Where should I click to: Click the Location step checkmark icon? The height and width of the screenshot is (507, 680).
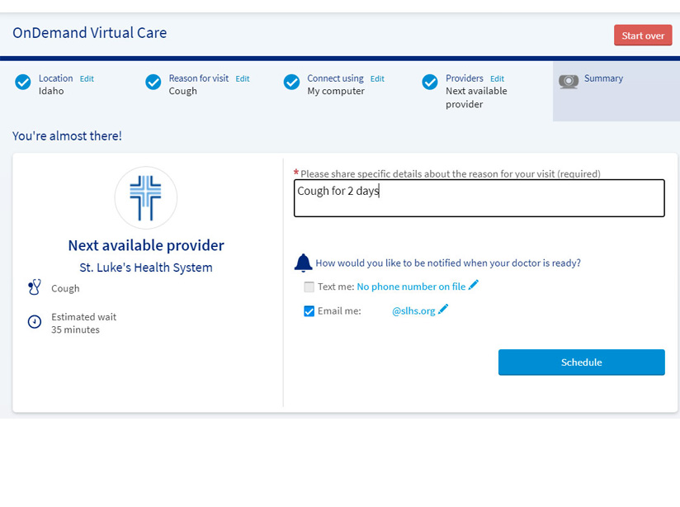click(x=23, y=82)
